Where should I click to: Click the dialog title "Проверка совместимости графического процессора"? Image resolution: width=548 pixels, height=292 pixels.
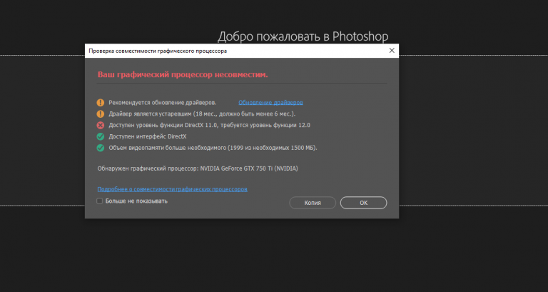click(158, 51)
